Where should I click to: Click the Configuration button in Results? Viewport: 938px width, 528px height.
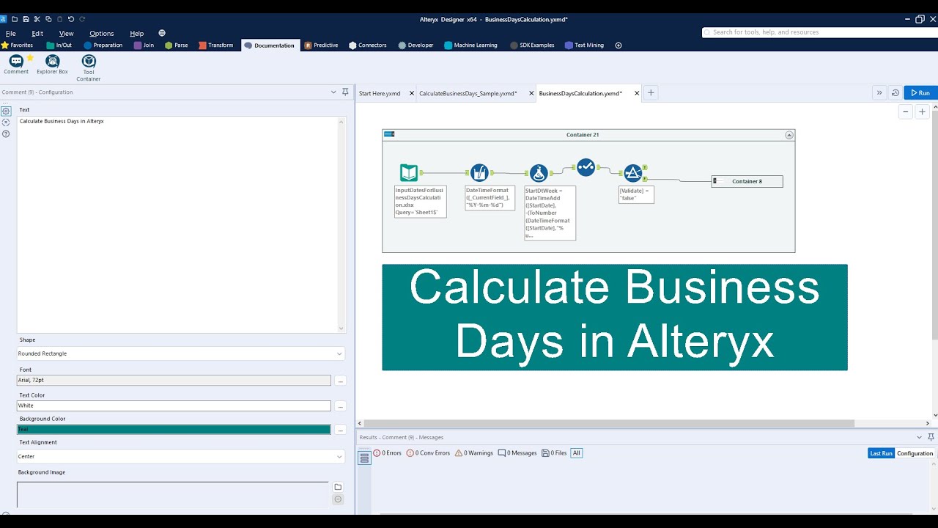coord(915,453)
